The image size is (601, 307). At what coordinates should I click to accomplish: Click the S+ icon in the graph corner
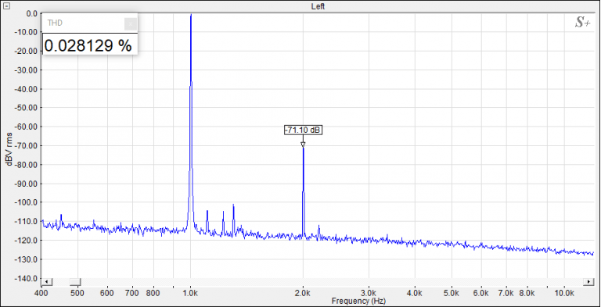tap(582, 23)
